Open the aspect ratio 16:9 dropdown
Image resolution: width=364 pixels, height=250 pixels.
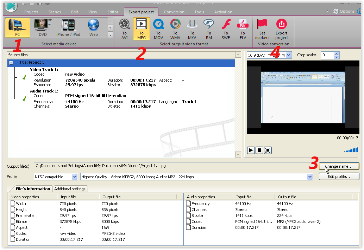pyautogui.click(x=288, y=55)
